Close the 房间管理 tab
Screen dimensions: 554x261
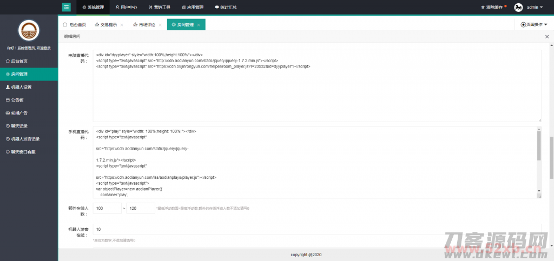pyautogui.click(x=199, y=25)
